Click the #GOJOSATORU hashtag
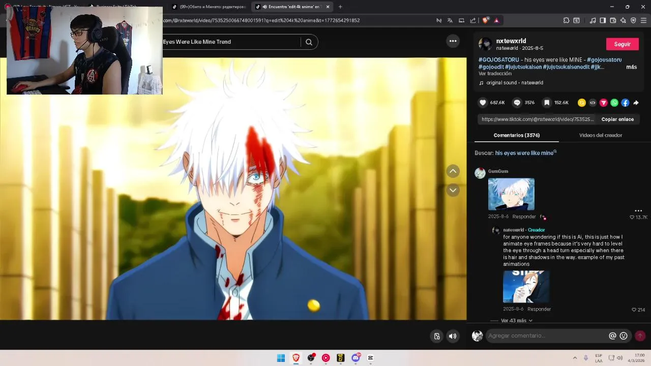This screenshot has width=651, height=366. pyautogui.click(x=498, y=60)
